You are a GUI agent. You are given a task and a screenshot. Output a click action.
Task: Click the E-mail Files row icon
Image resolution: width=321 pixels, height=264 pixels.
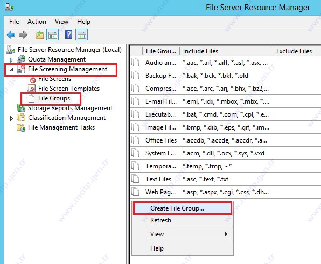[x=135, y=101]
